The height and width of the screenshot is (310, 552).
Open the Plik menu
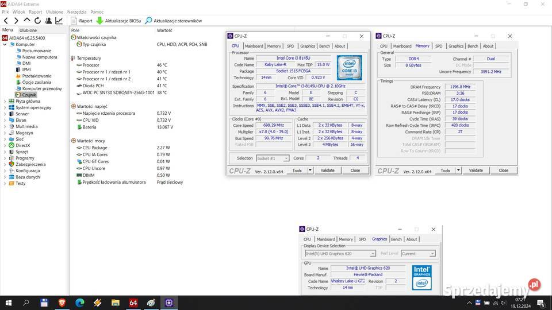pos(5,12)
